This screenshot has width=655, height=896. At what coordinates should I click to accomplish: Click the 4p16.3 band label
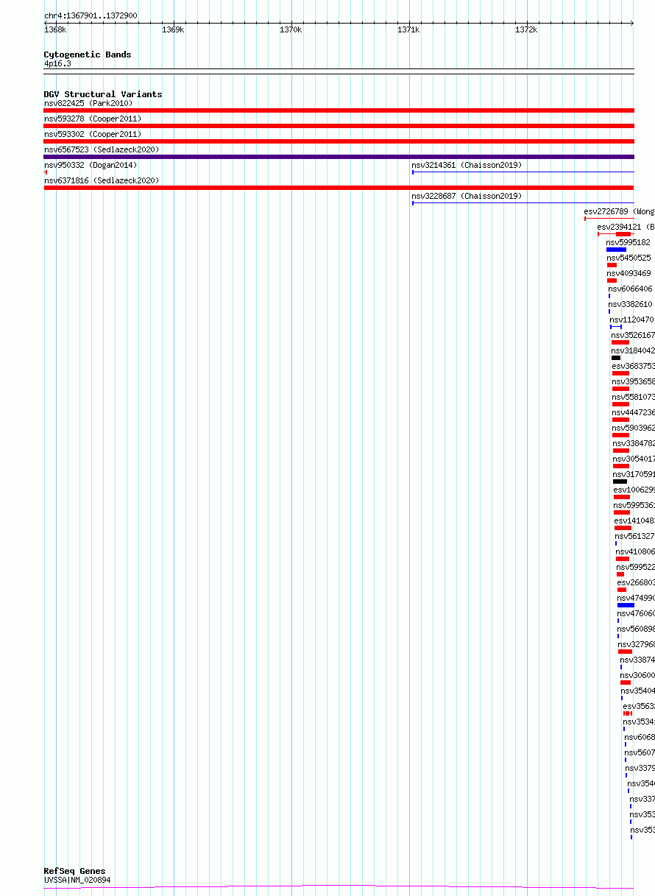57,63
